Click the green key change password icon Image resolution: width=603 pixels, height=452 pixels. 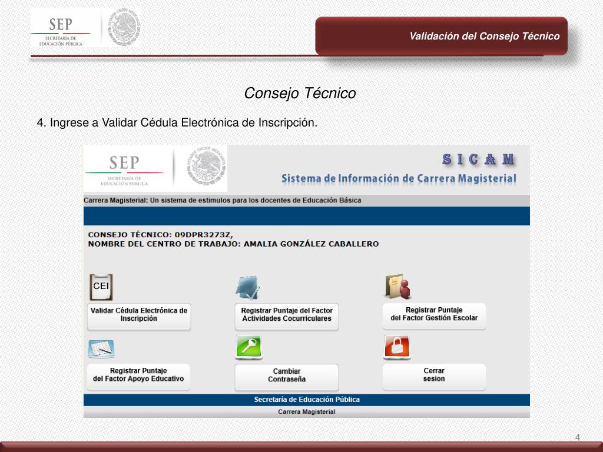tap(249, 347)
